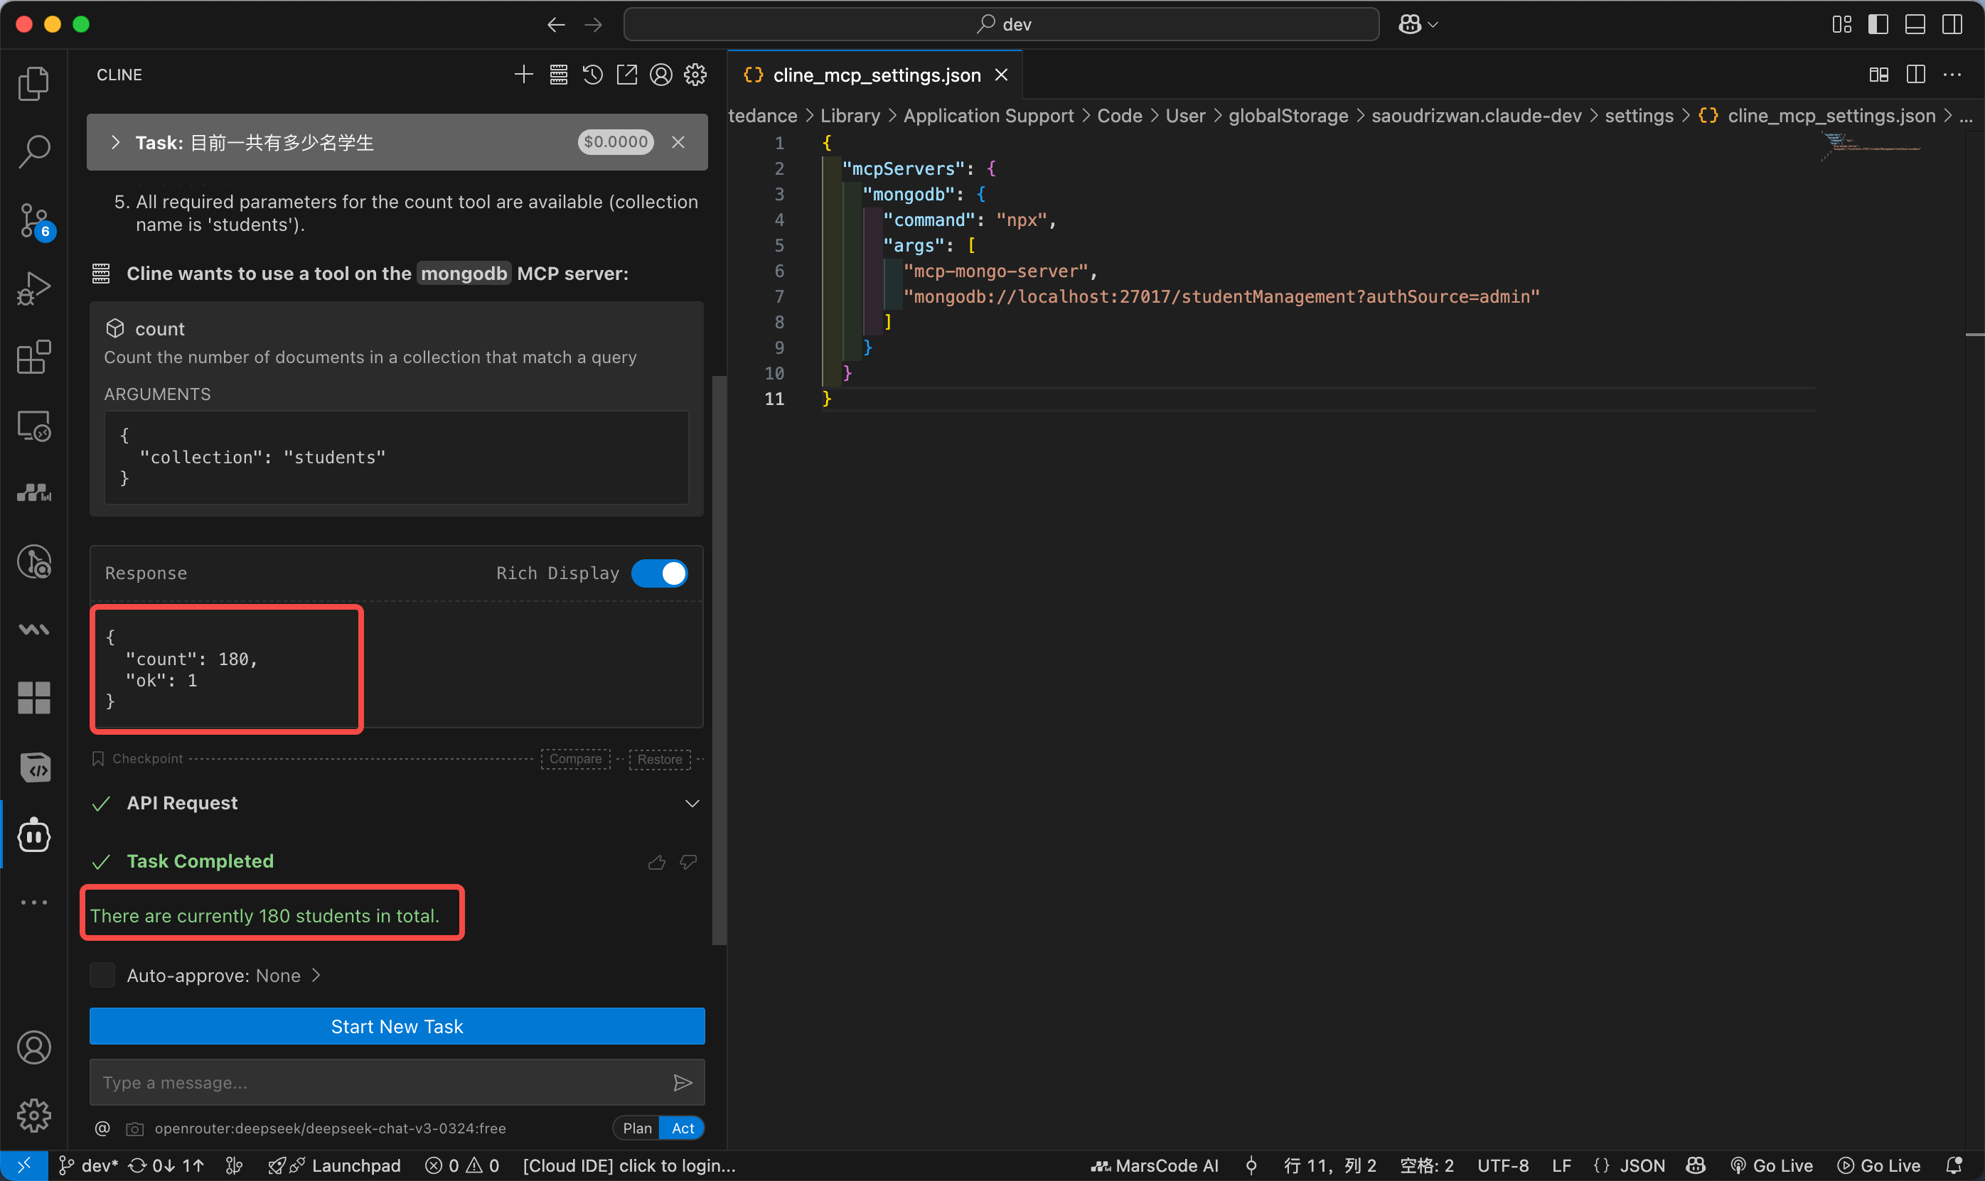This screenshot has height=1181, width=1985.
Task: Switch to Plan mode
Action: point(637,1128)
